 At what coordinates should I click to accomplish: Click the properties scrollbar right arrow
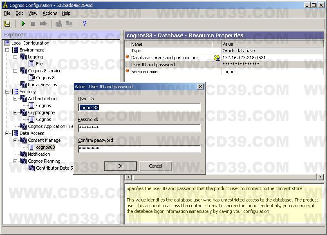(320, 177)
